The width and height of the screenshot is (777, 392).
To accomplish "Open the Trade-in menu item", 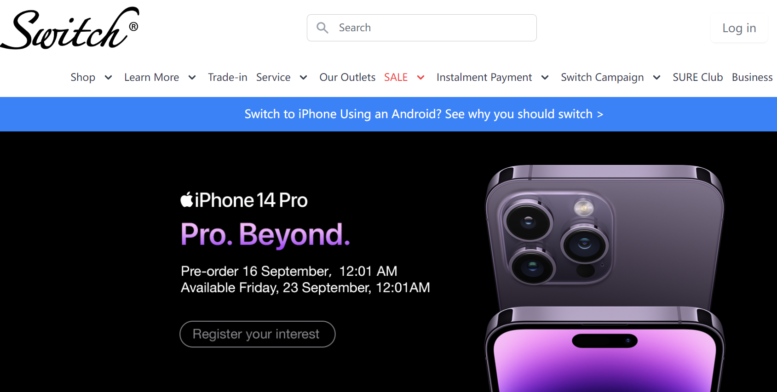I will [x=228, y=77].
